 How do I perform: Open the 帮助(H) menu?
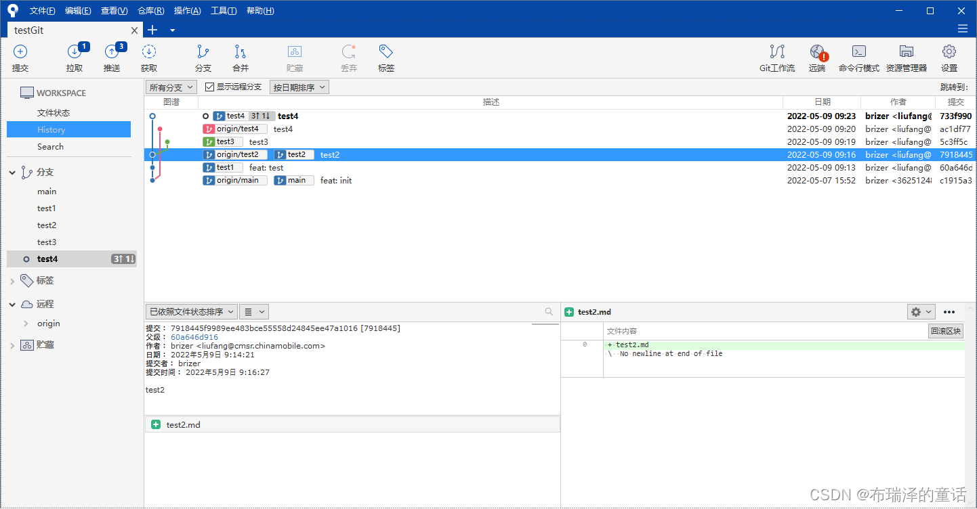pos(260,11)
